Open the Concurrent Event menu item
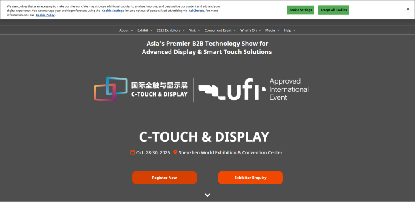The width and height of the screenshot is (415, 203). 218,30
